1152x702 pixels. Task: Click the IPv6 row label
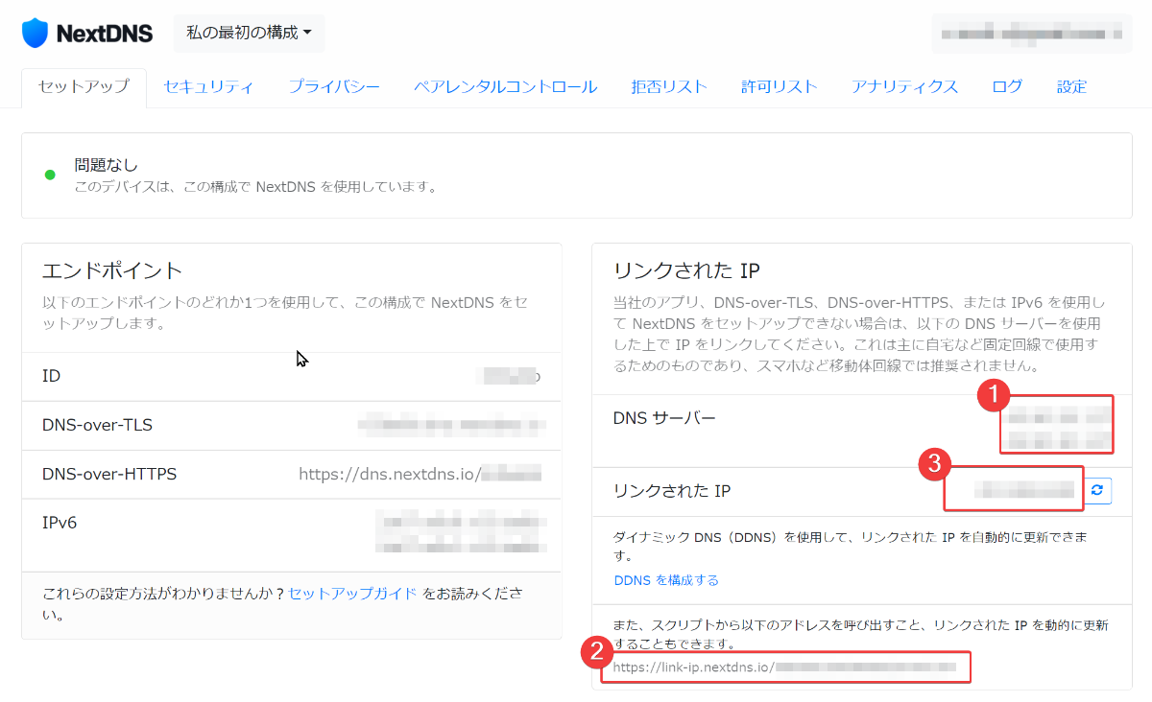click(x=60, y=524)
